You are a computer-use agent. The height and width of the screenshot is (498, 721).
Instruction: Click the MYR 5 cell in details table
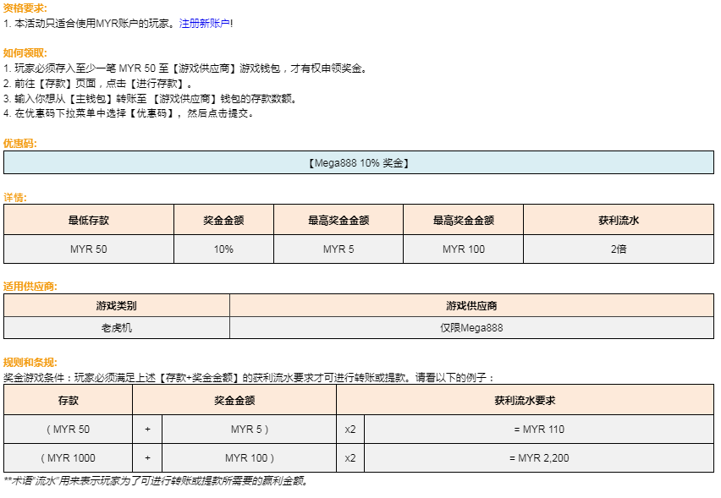pos(338,249)
